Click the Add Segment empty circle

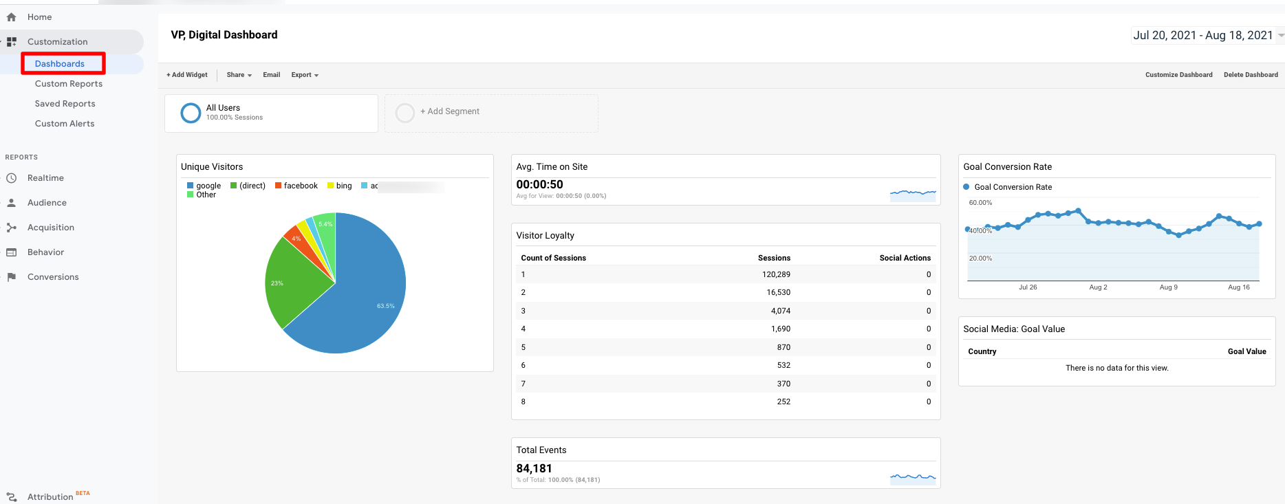tap(405, 113)
